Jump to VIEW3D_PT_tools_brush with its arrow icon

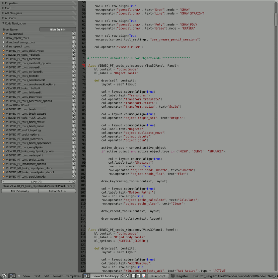coord(74,109)
